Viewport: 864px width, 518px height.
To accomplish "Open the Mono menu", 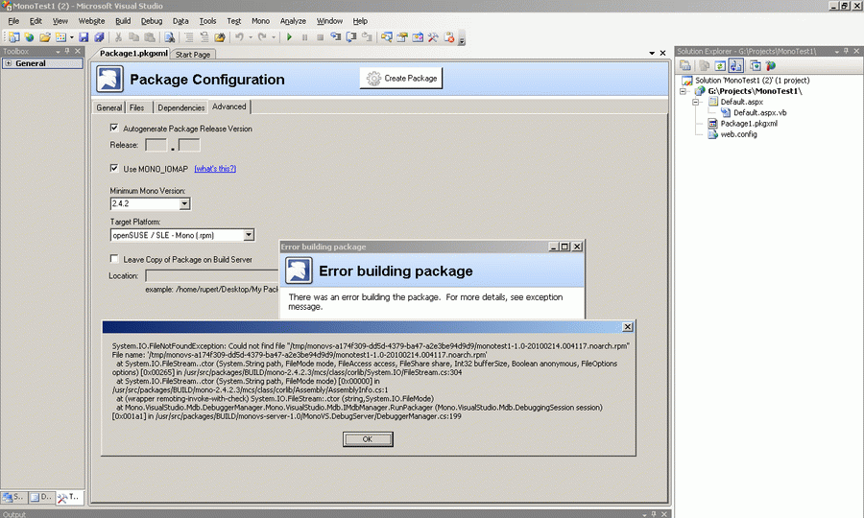I will 260,21.
